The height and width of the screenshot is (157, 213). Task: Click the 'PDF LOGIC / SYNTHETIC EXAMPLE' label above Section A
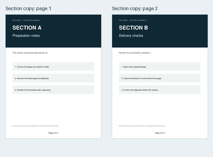point(26,20)
